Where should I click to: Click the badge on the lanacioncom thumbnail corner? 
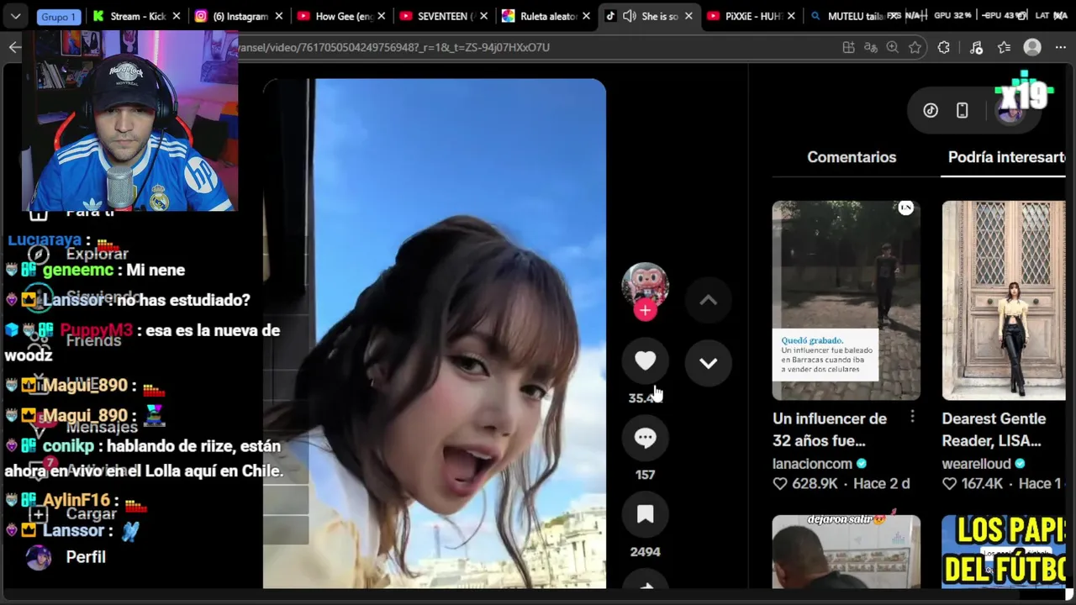coord(905,208)
